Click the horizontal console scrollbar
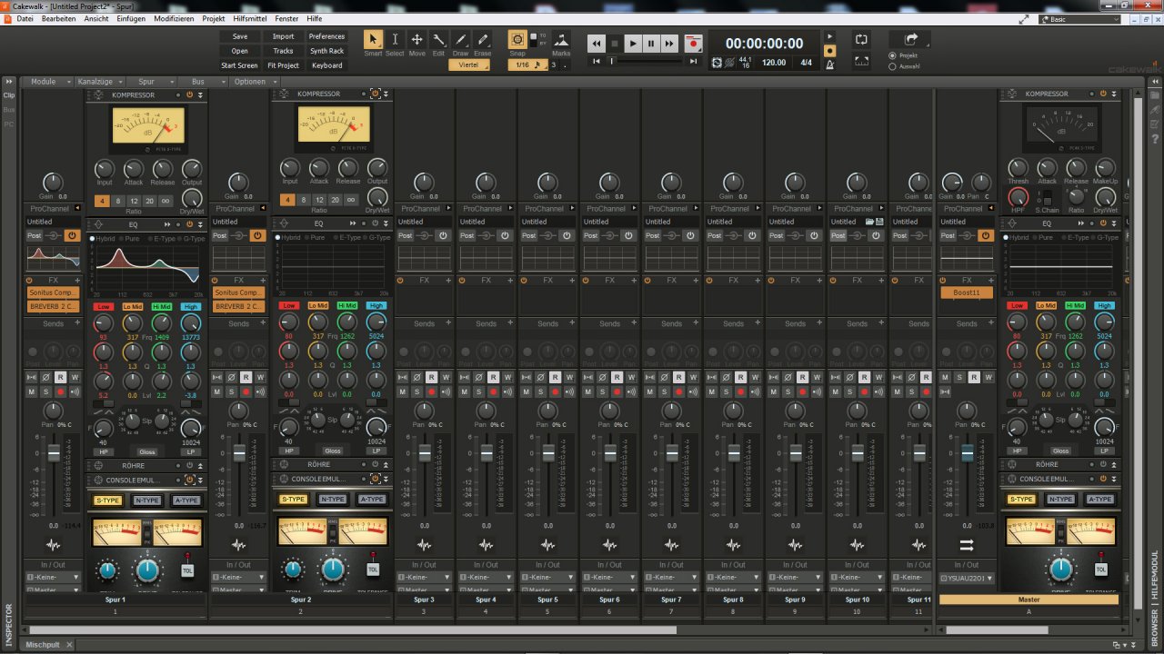1164x654 pixels. 354,629
